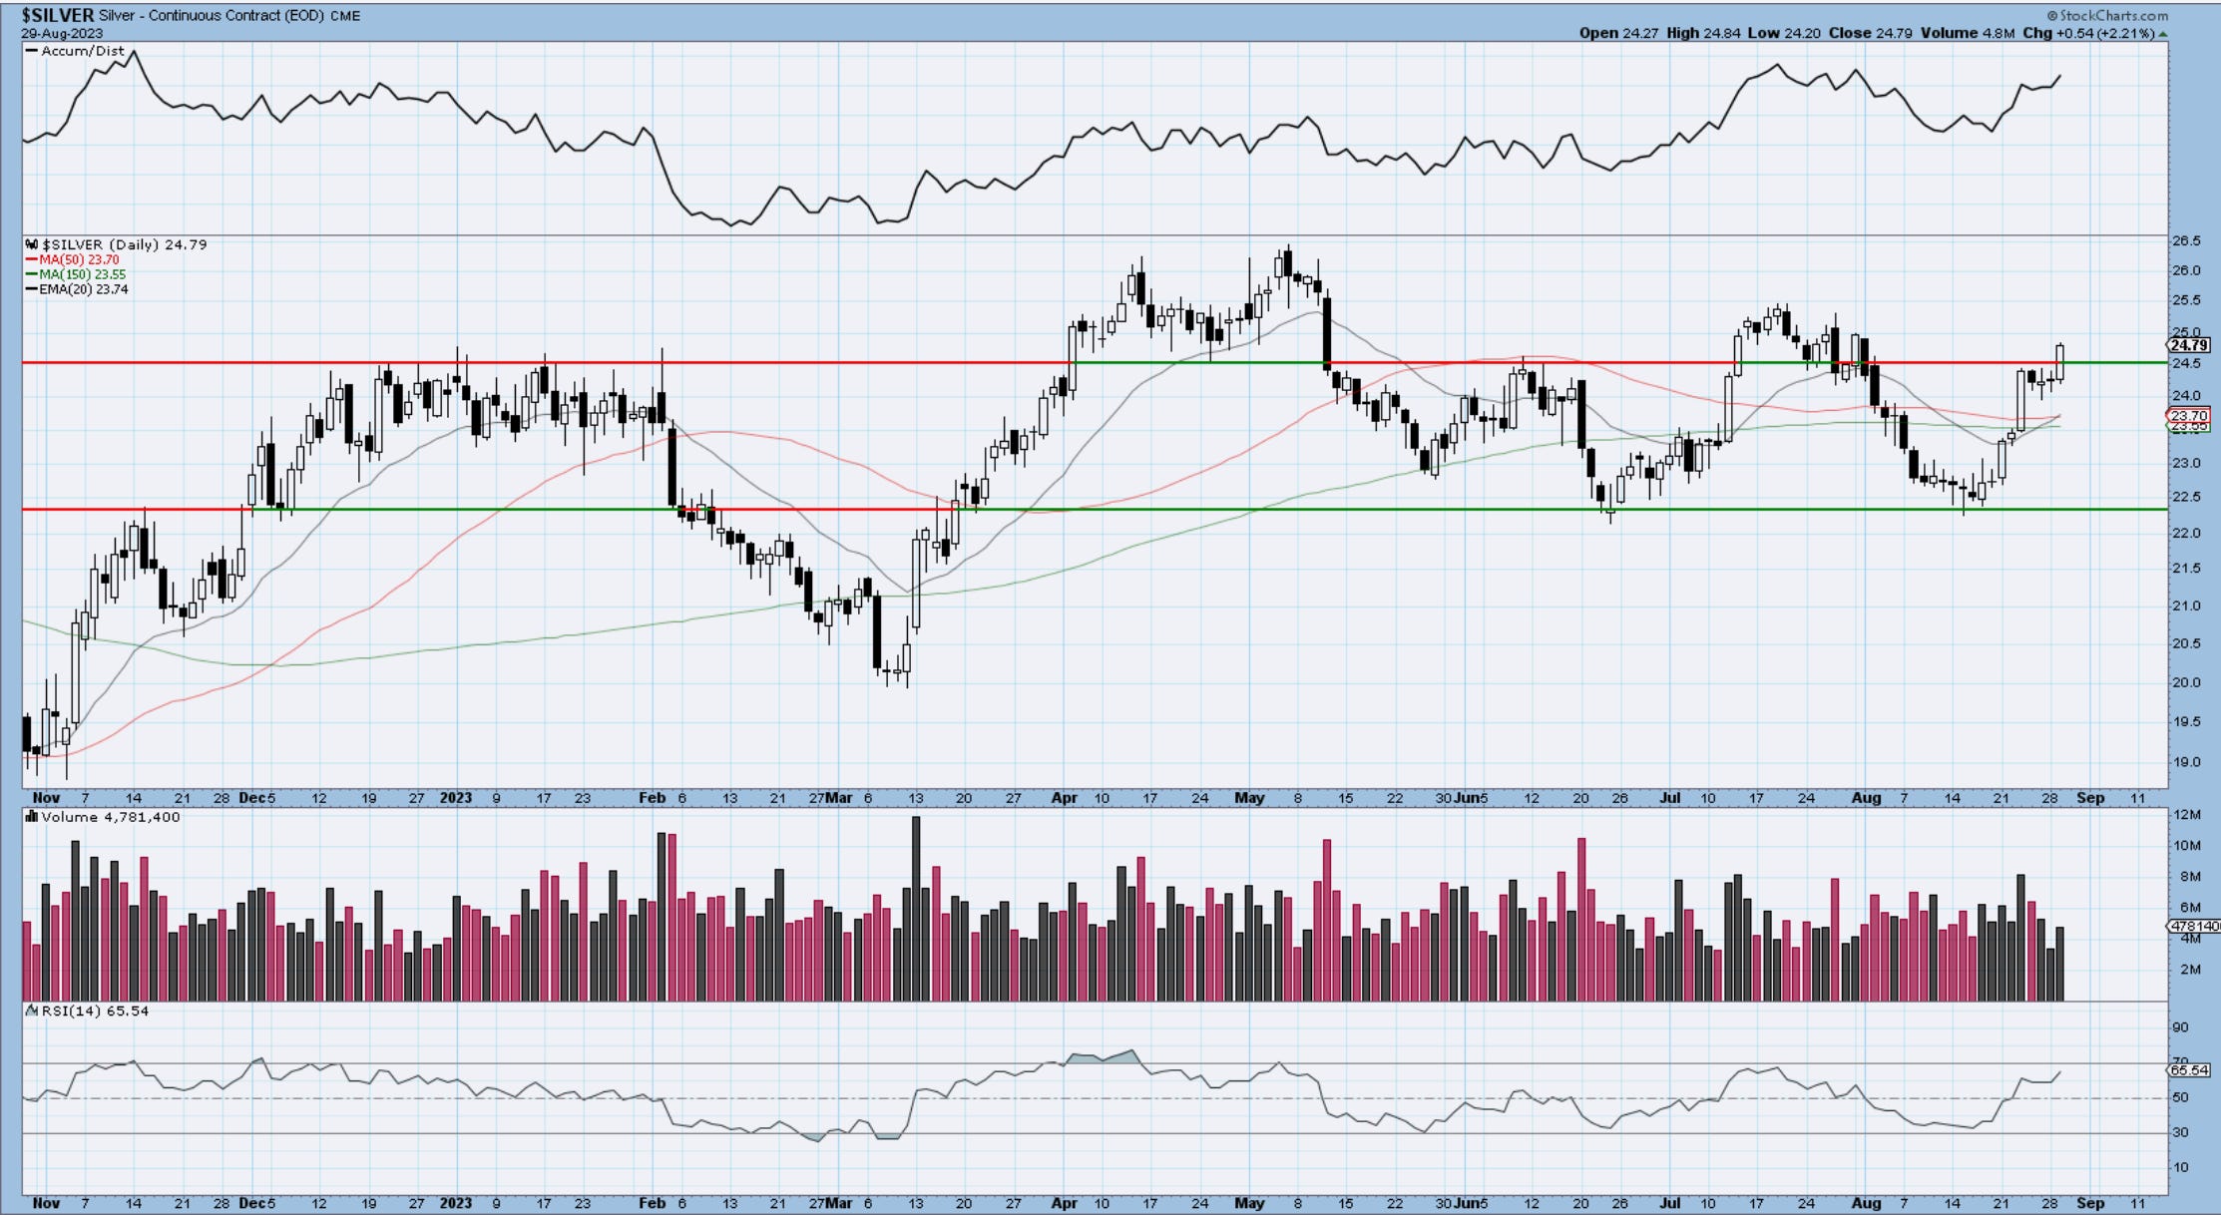
Task: Click the green up-arrow next to Chg
Action: pyautogui.click(x=2163, y=34)
